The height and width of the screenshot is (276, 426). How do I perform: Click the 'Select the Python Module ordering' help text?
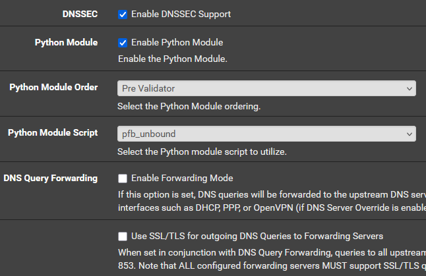click(x=189, y=106)
